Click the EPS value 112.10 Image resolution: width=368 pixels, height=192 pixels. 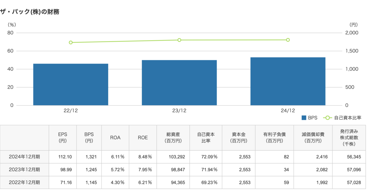point(65,157)
